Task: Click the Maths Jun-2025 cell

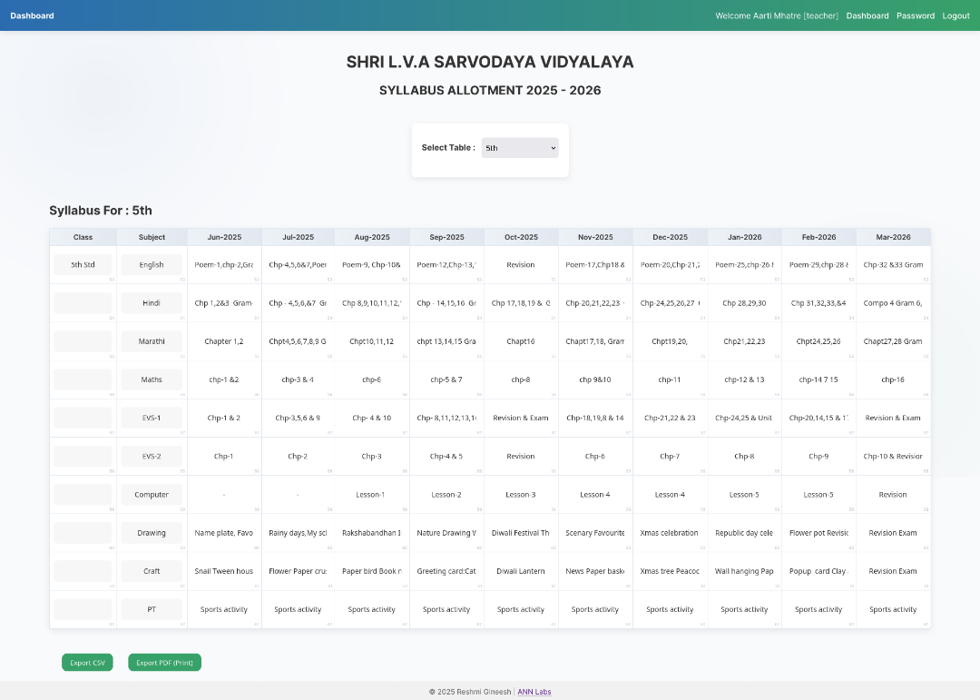Action: coord(224,380)
